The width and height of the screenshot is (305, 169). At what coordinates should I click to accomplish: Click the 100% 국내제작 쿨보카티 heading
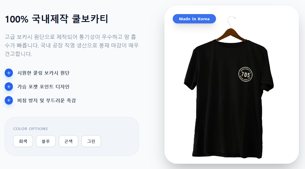point(57,19)
